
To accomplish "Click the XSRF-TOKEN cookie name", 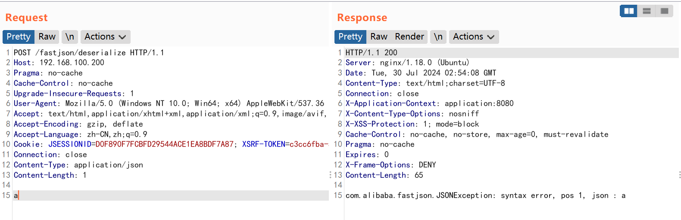I will pos(264,144).
